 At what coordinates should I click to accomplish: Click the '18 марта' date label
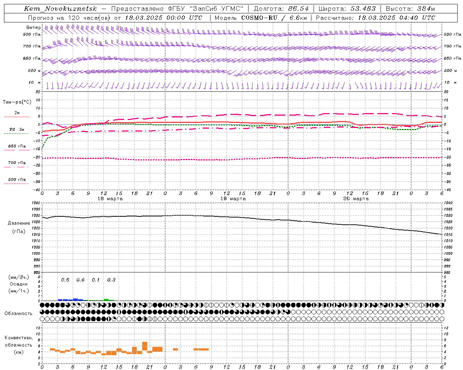(x=110, y=199)
